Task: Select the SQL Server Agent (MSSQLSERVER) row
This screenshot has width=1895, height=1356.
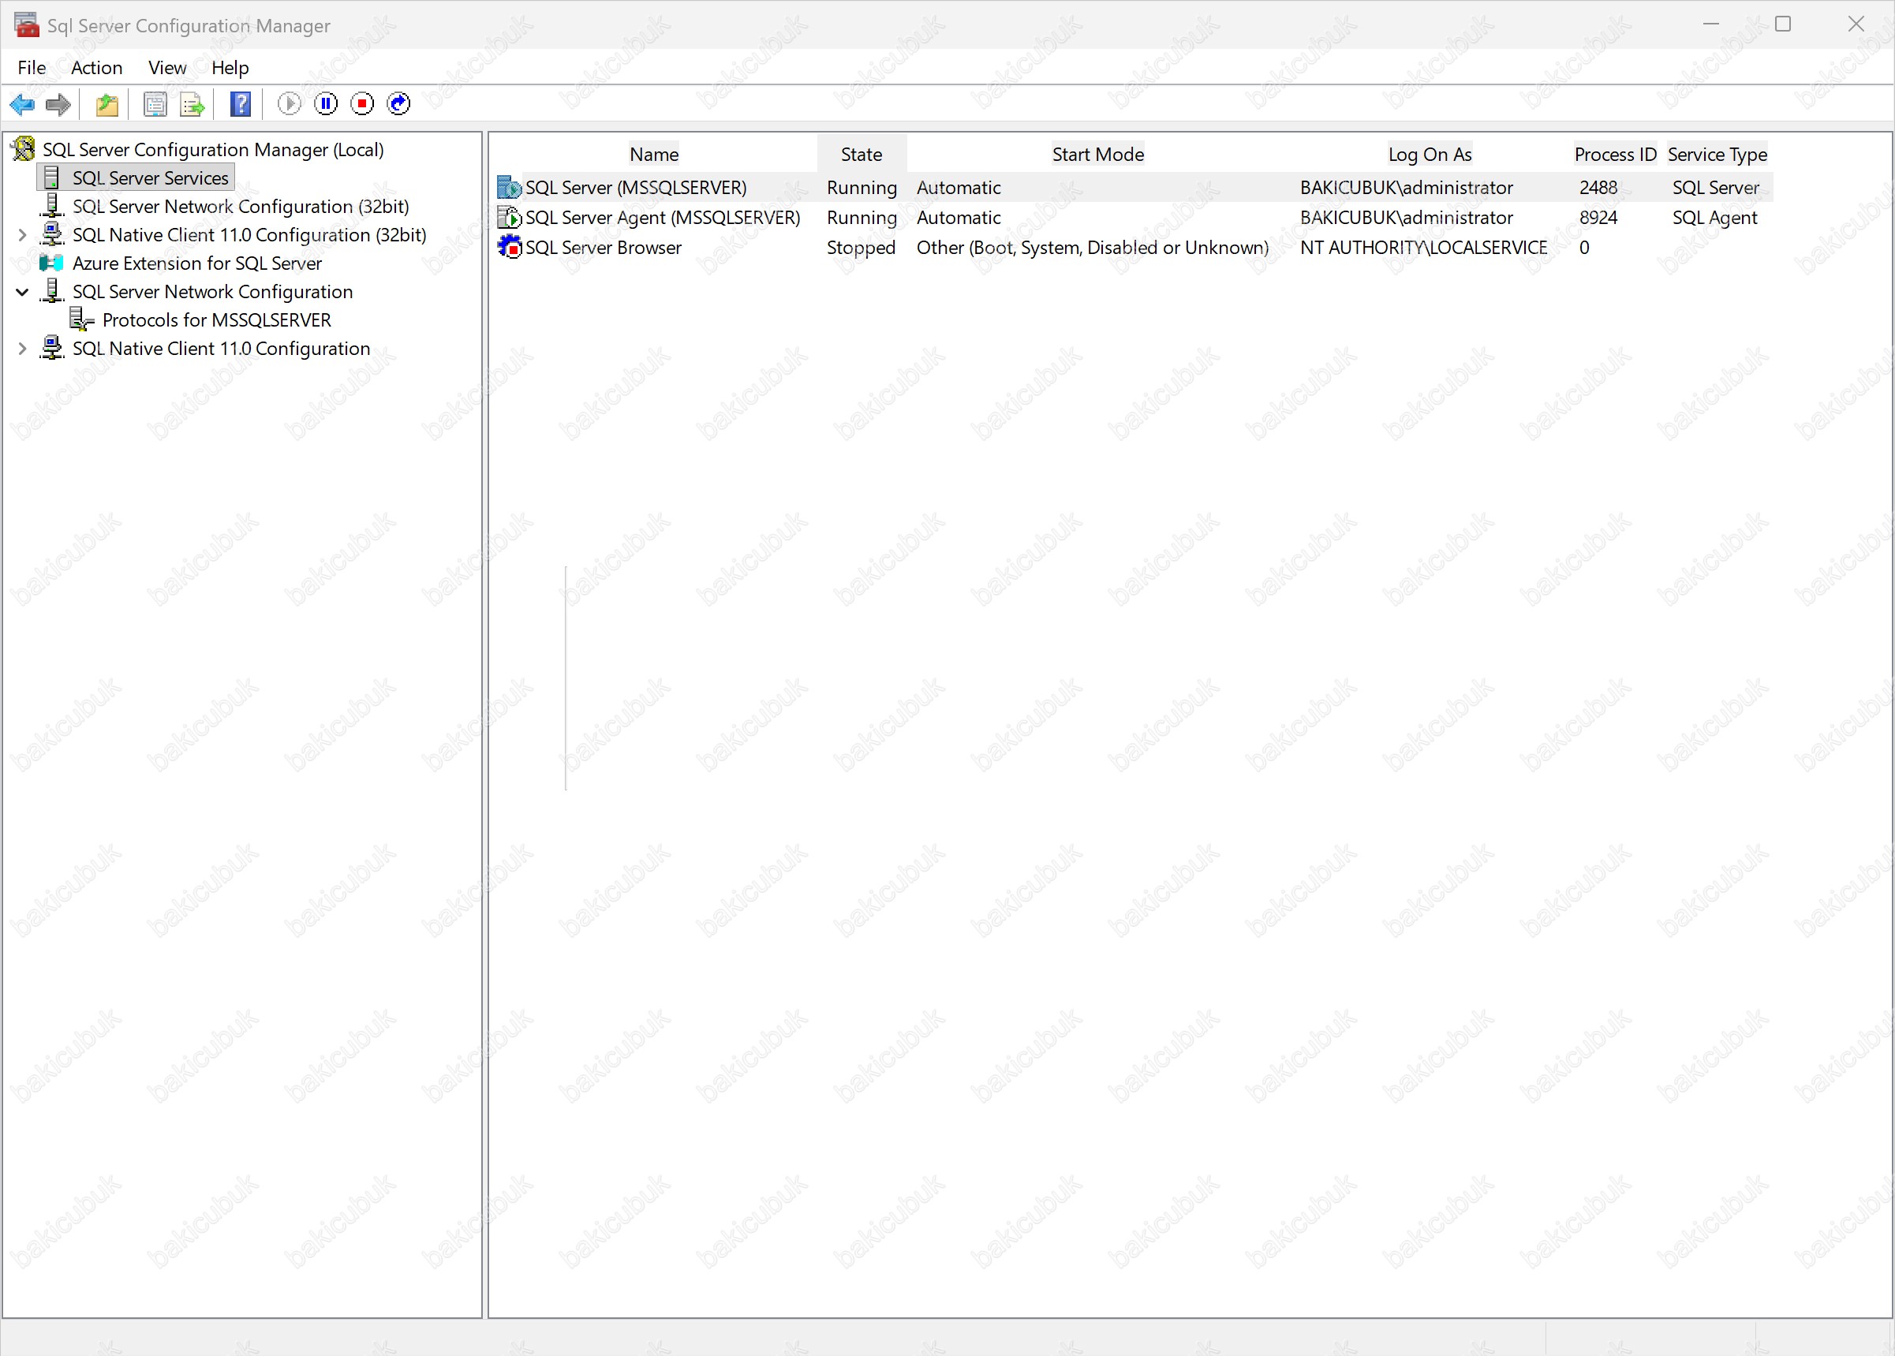Action: click(x=661, y=218)
